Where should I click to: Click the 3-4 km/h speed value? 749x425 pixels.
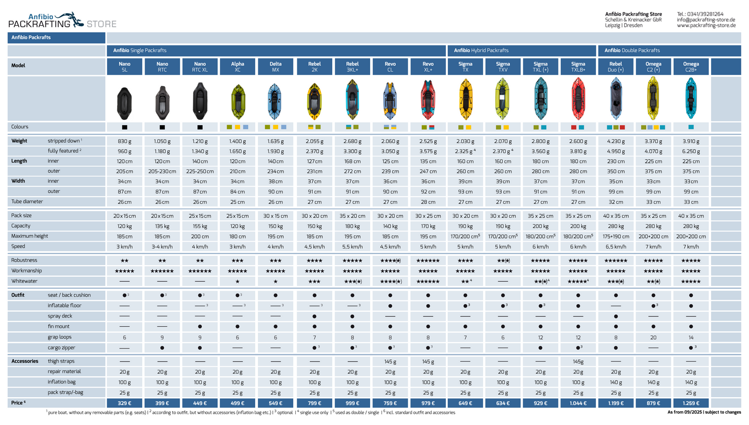(x=162, y=246)
